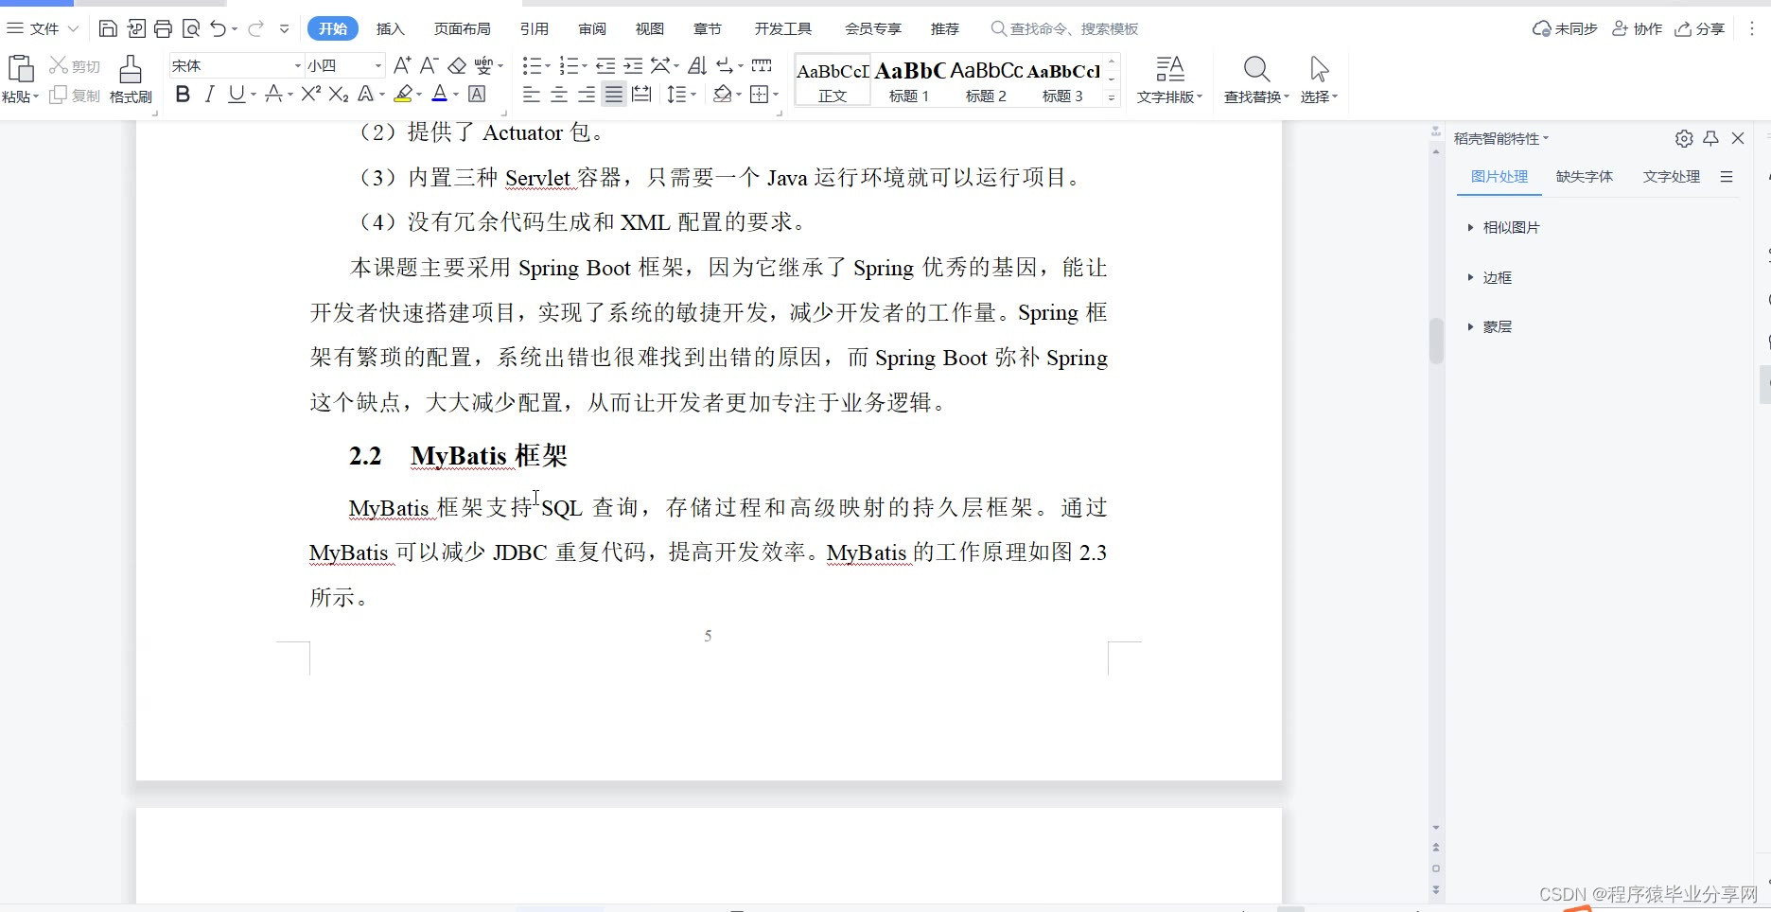Cut selection with 剪切
Viewport: 1771px width, 912px height.
pyautogui.click(x=75, y=65)
